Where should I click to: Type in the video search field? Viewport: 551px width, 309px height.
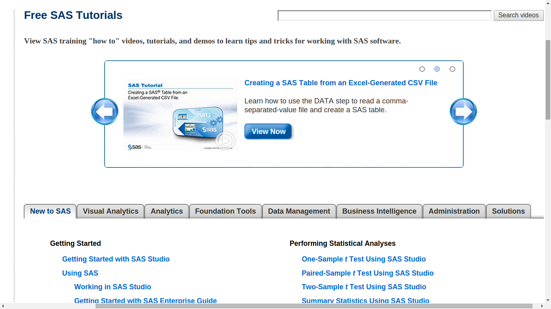(384, 16)
